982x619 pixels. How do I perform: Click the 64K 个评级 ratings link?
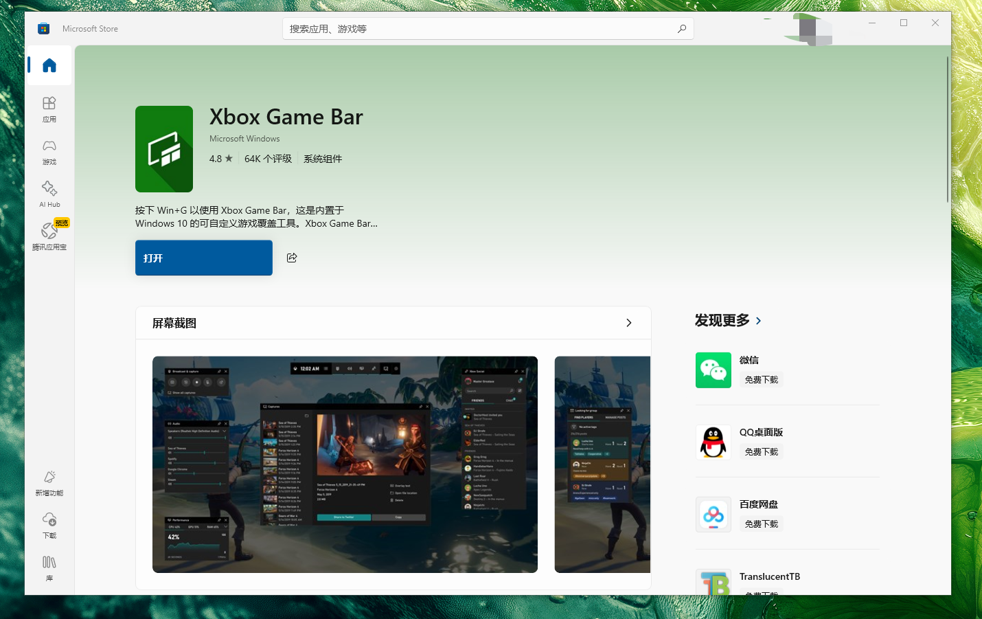pyautogui.click(x=268, y=159)
